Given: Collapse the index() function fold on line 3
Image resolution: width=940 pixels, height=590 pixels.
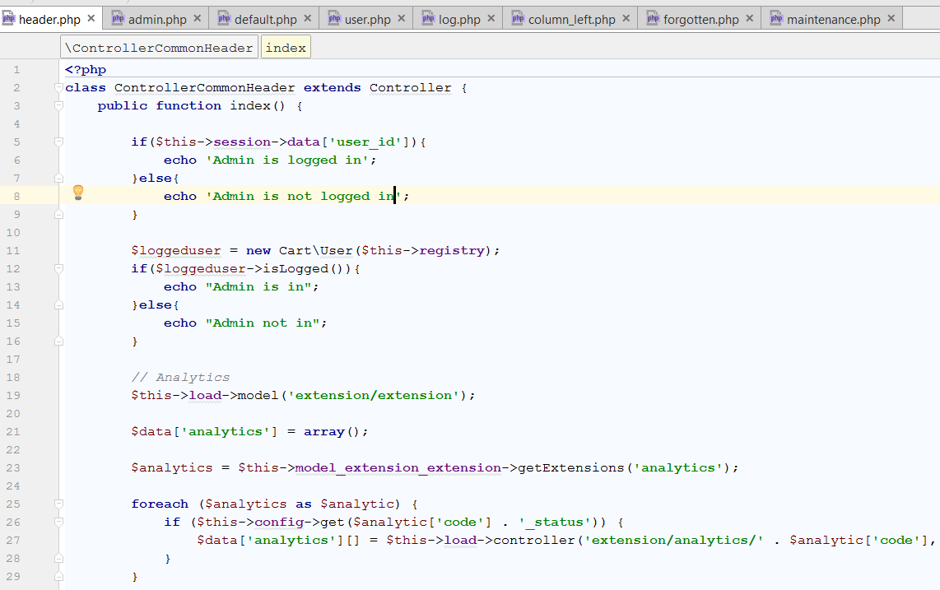Looking at the screenshot, I should (x=58, y=105).
